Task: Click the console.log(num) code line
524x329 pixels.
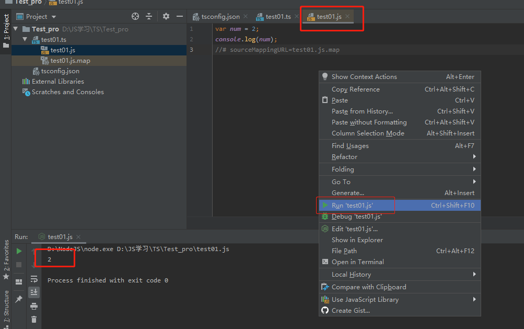Action: (246, 40)
